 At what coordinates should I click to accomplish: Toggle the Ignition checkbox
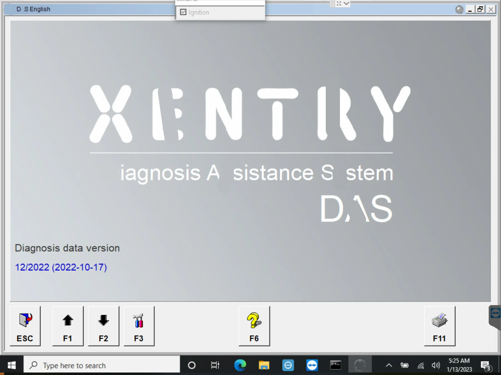(x=183, y=12)
